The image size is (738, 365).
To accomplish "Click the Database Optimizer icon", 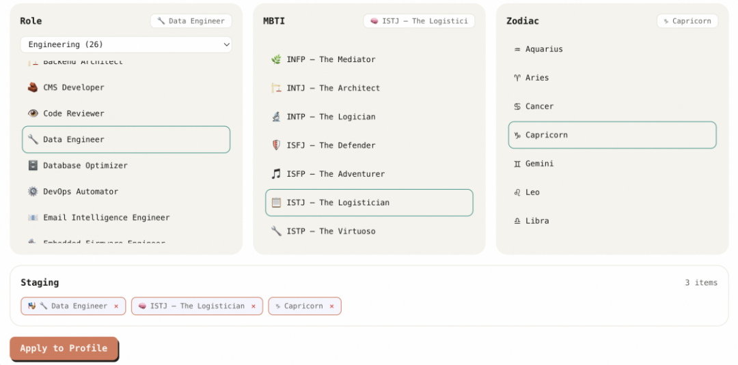I will pos(33,165).
